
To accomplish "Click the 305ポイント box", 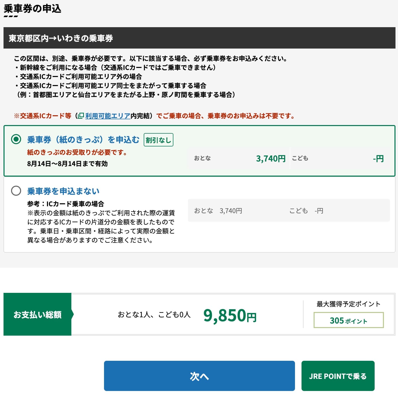I will coord(349,320).
